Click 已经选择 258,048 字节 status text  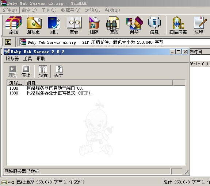click(x=50, y=182)
